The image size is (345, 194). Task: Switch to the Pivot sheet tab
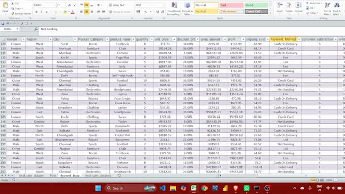(53, 176)
